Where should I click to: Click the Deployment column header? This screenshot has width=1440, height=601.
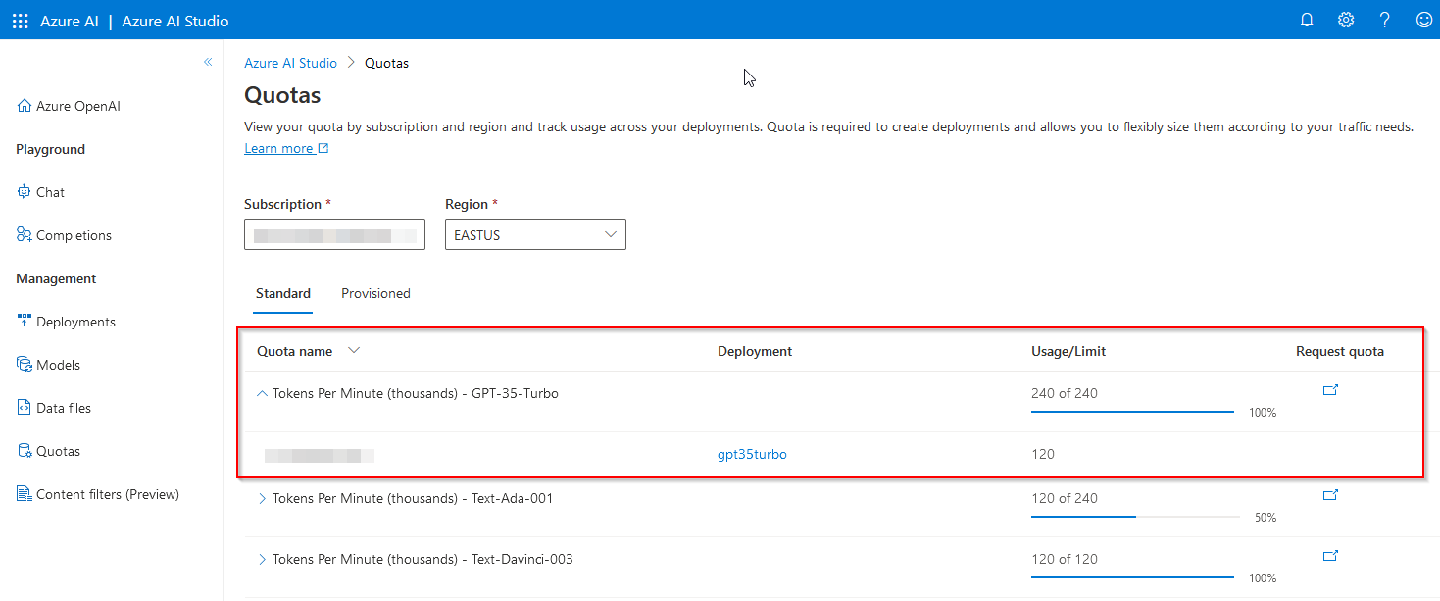(x=755, y=351)
